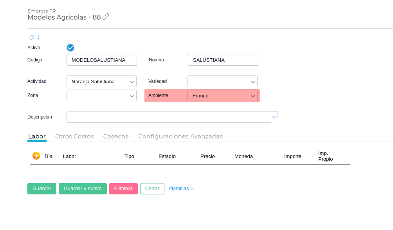Expand the Zona dropdown
This screenshot has height=230, width=393.
click(132, 96)
